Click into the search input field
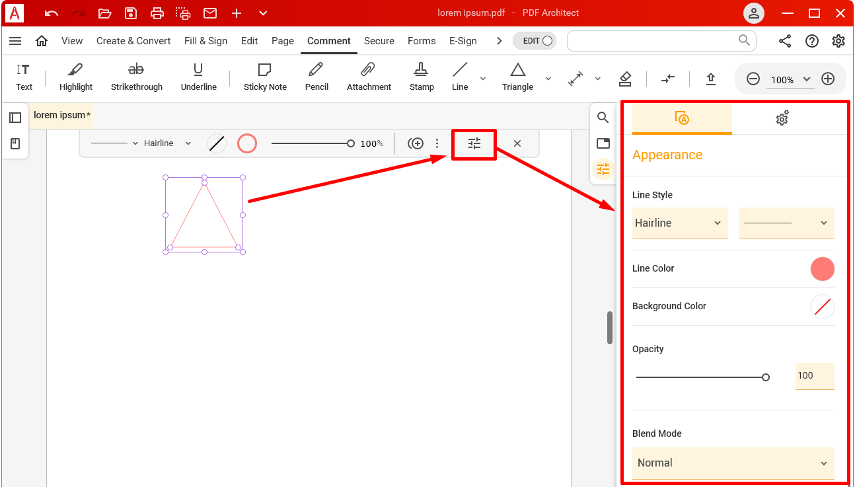Screen dimensions: 855x487 click(661, 41)
